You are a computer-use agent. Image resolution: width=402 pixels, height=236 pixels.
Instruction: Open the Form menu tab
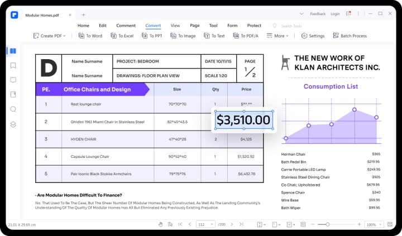[x=232, y=26]
